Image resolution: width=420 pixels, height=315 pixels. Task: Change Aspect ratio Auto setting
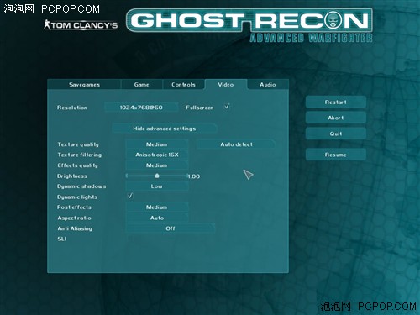pyautogui.click(x=157, y=218)
